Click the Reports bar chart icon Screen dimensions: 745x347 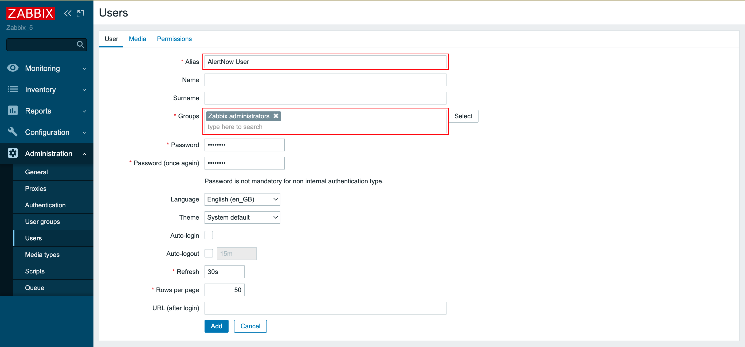(x=13, y=111)
